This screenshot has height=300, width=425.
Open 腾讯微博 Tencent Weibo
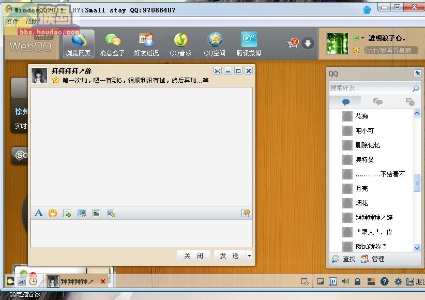pos(249,44)
